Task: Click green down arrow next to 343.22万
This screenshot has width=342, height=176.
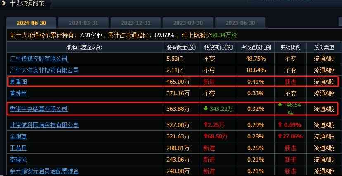Action: pyautogui.click(x=205, y=109)
